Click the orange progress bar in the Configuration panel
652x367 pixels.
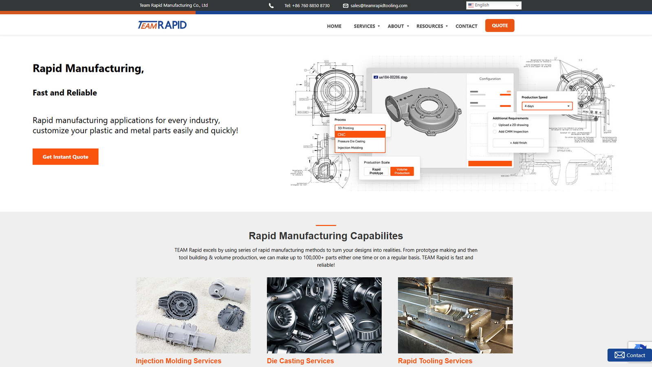[490, 163]
